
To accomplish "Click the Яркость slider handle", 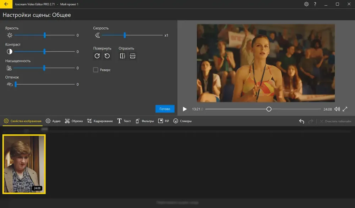I will pos(45,35).
